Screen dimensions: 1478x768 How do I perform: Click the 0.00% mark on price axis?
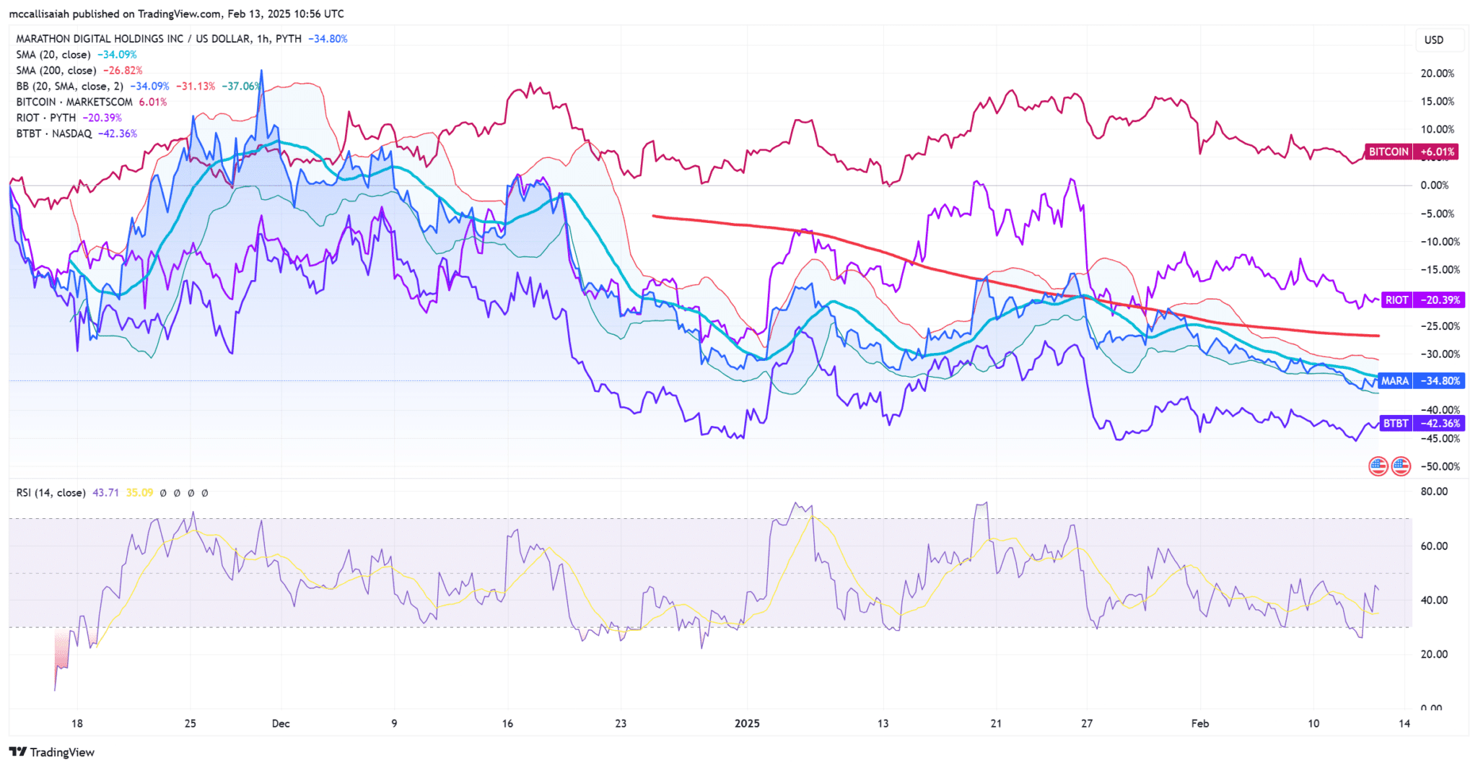pyautogui.click(x=1435, y=185)
